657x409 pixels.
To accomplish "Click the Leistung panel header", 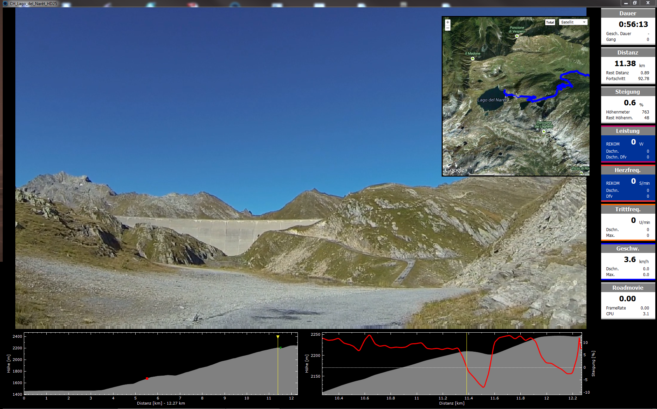I will pyautogui.click(x=628, y=131).
